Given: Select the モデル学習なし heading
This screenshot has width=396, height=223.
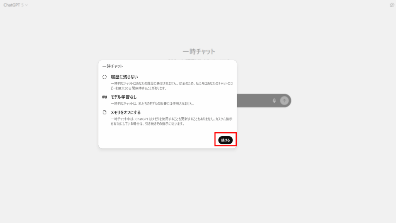Looking at the screenshot, I should [x=124, y=97].
